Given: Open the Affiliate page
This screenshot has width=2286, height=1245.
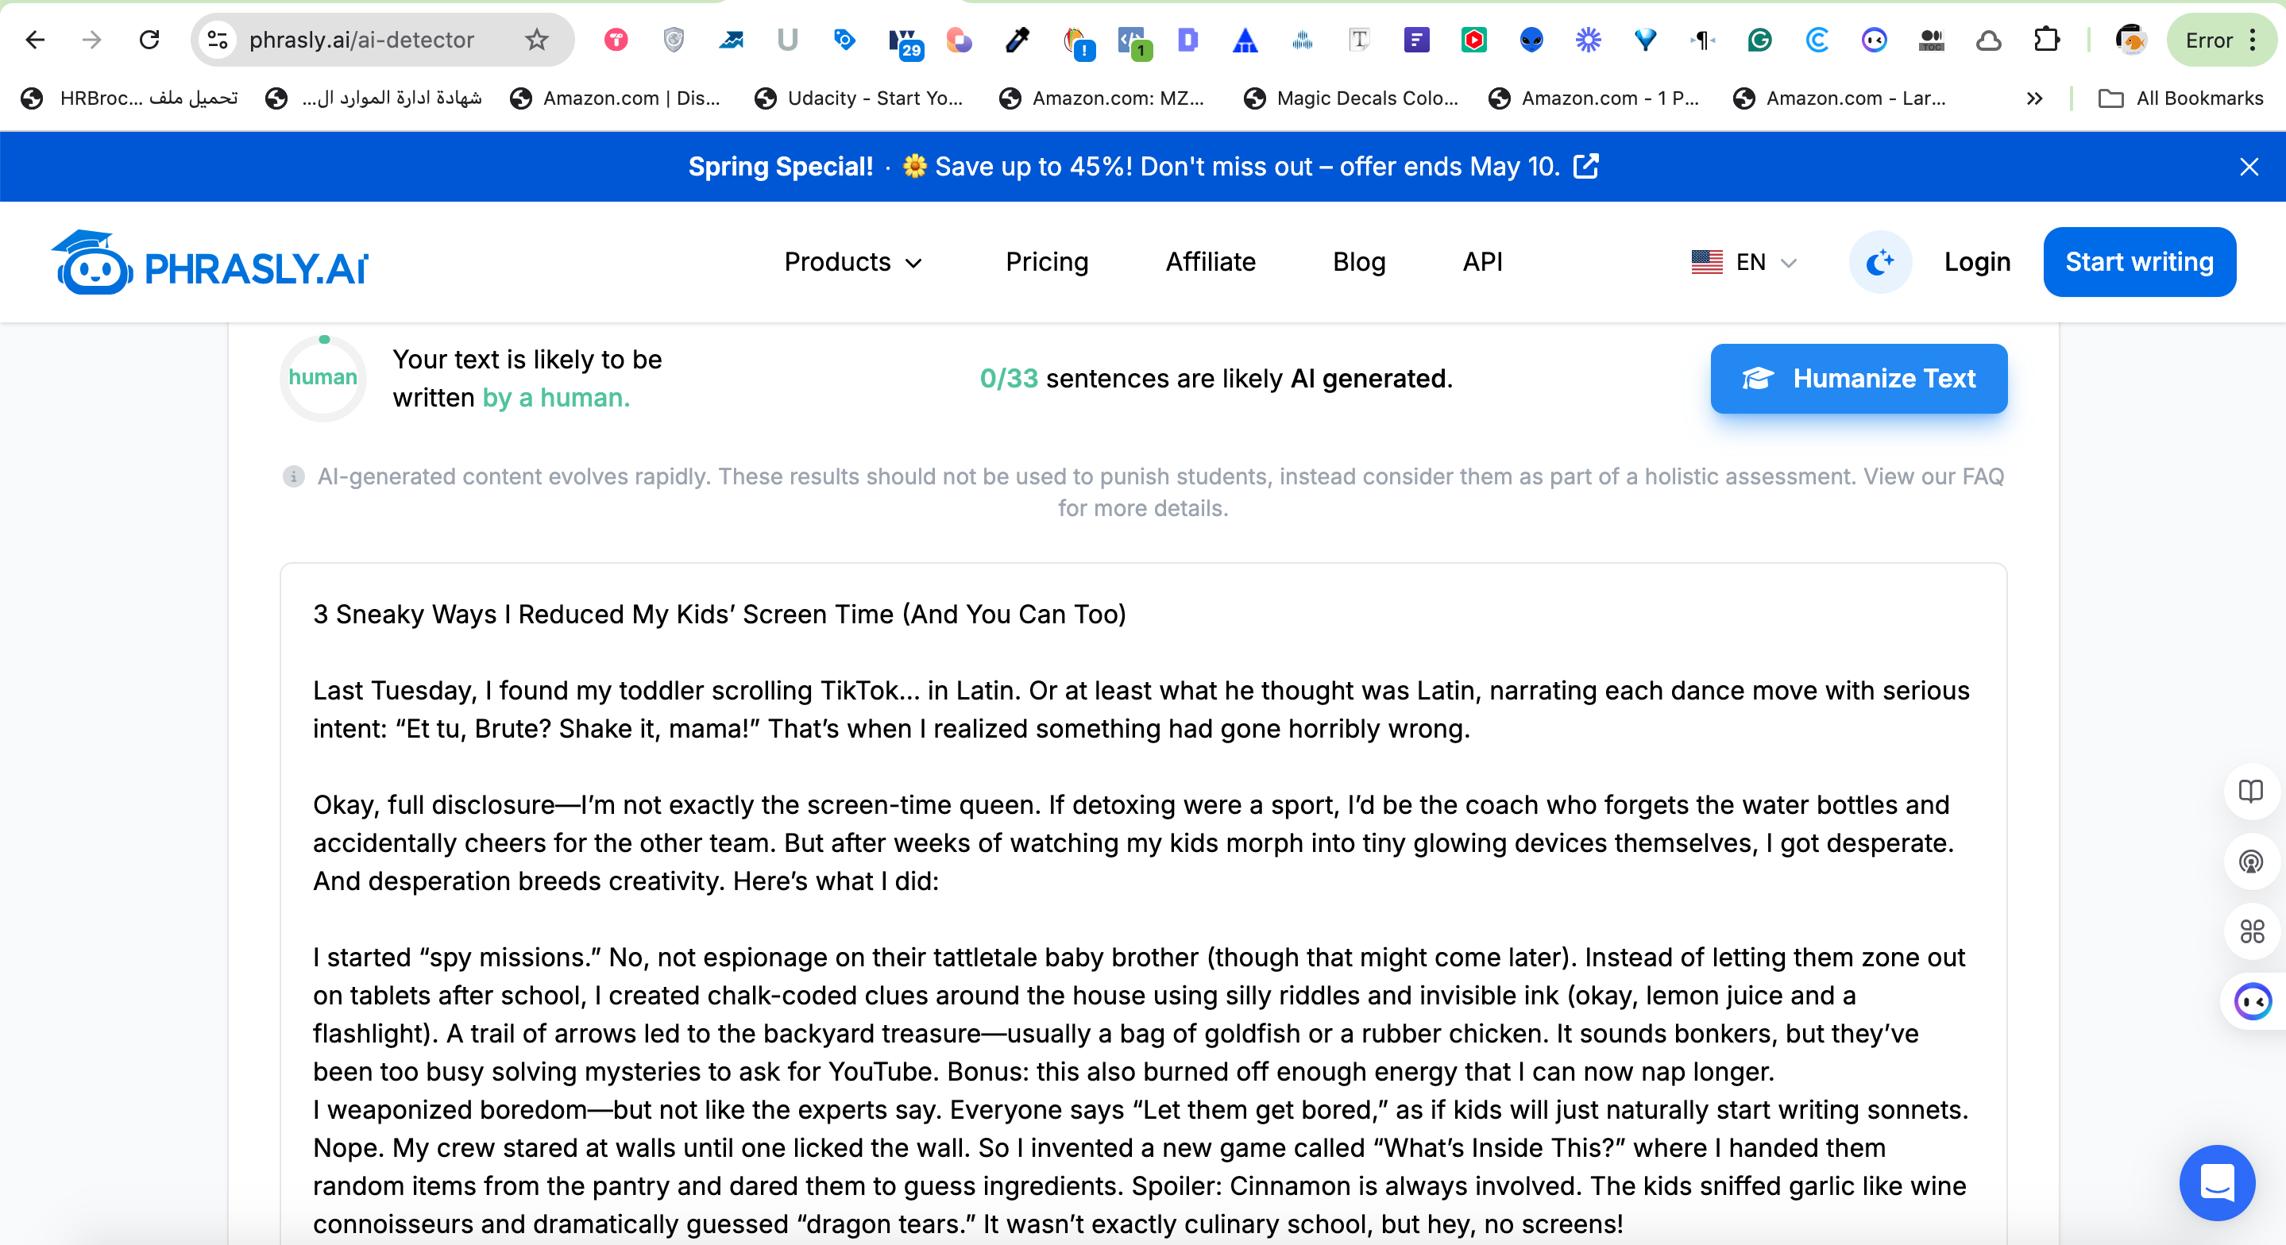Looking at the screenshot, I should pos(1211,262).
